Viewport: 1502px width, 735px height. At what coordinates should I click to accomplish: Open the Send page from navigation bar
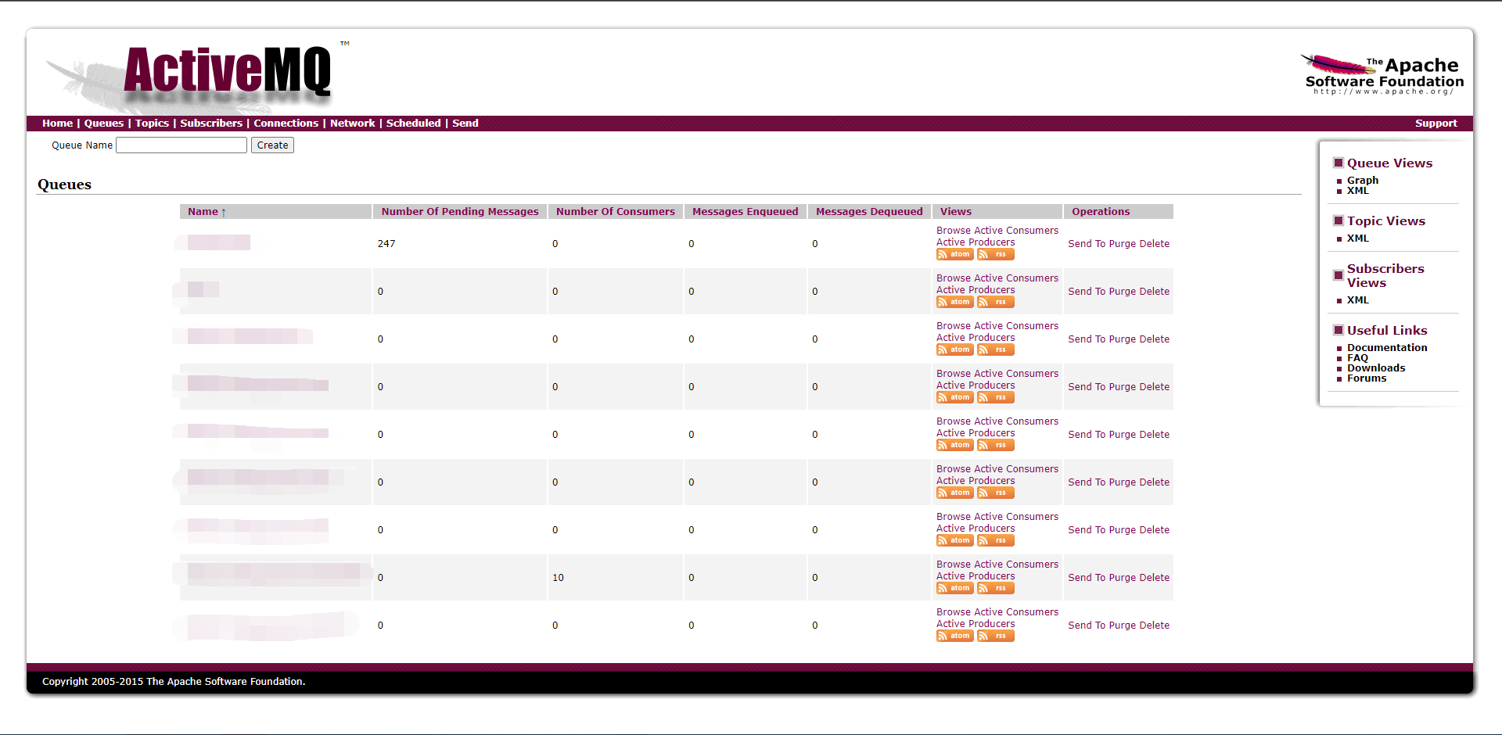465,124
